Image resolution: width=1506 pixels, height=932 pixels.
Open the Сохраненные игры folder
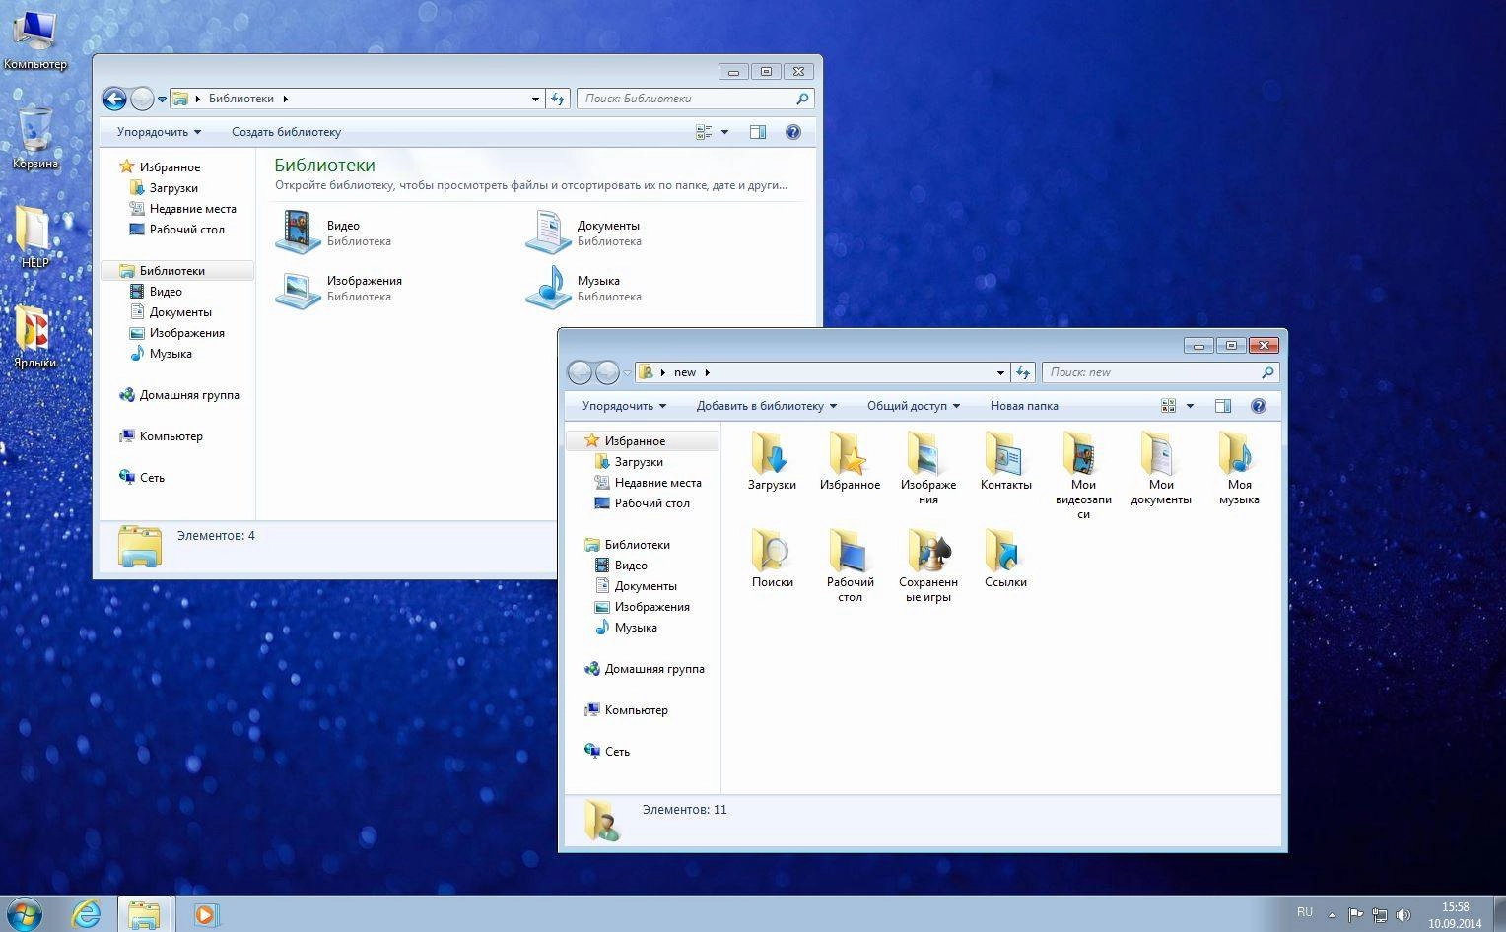pos(928,566)
